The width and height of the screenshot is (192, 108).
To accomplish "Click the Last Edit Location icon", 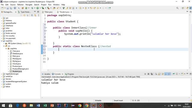I will 91,8.
